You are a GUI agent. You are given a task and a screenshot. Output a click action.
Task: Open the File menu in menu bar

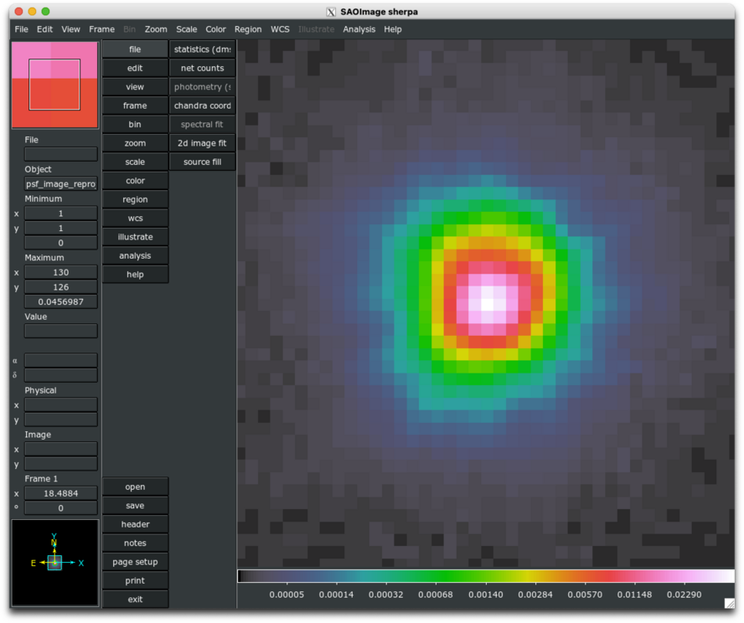(22, 29)
